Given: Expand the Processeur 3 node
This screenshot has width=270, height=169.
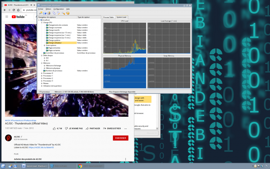Looking at the screenshot, I should tap(42, 81).
